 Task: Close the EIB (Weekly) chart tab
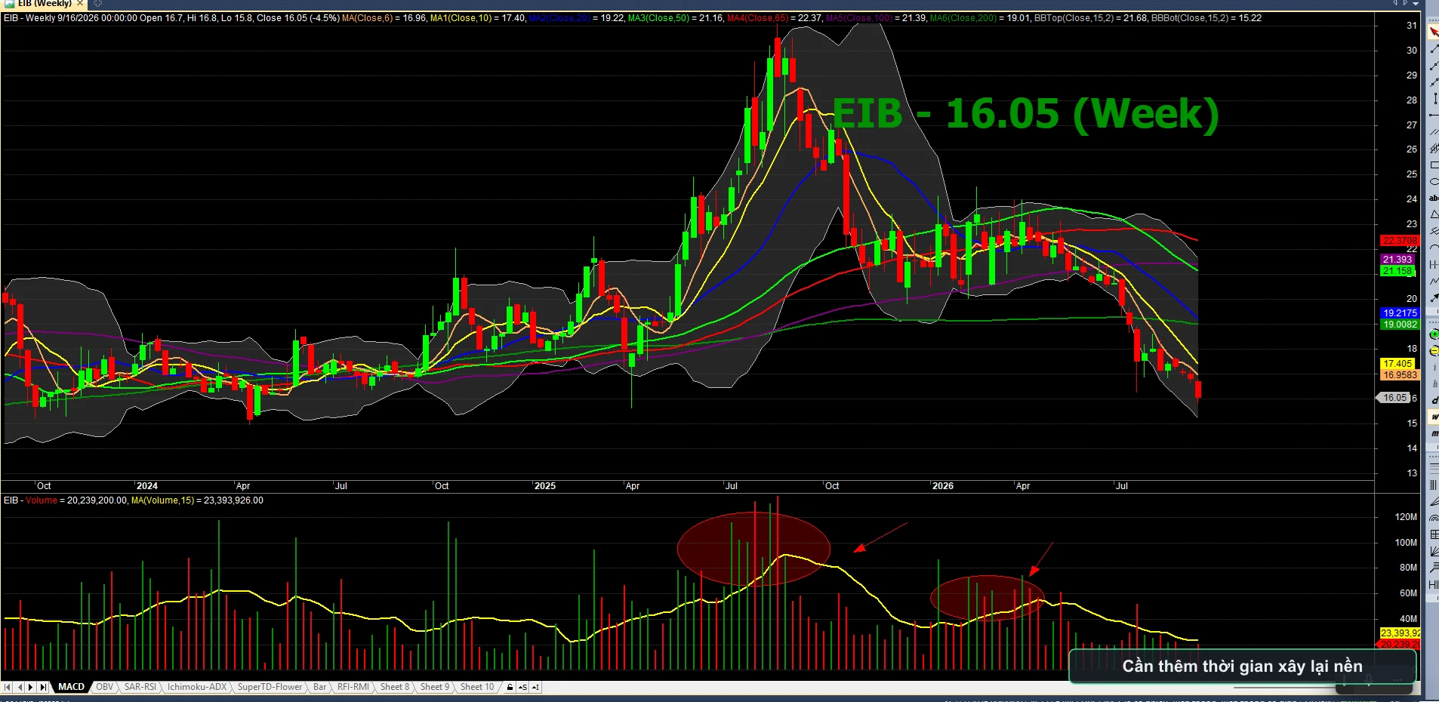point(80,4)
